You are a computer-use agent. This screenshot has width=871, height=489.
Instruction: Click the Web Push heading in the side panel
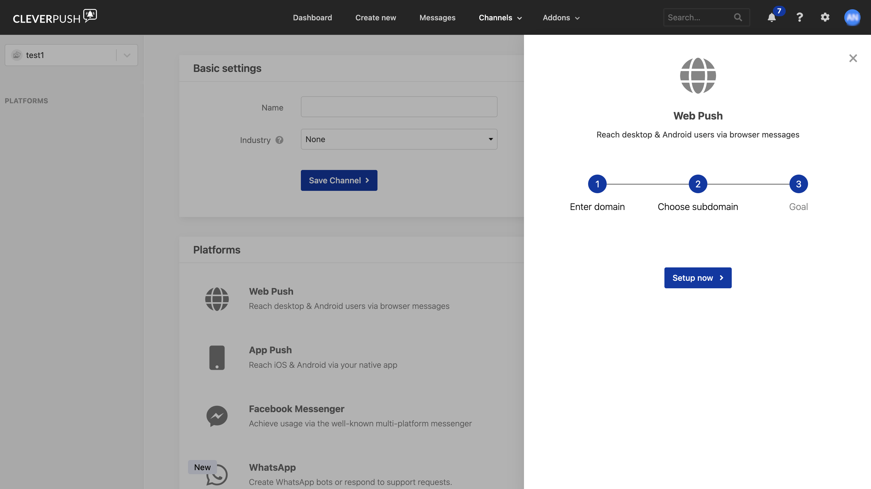point(698,116)
